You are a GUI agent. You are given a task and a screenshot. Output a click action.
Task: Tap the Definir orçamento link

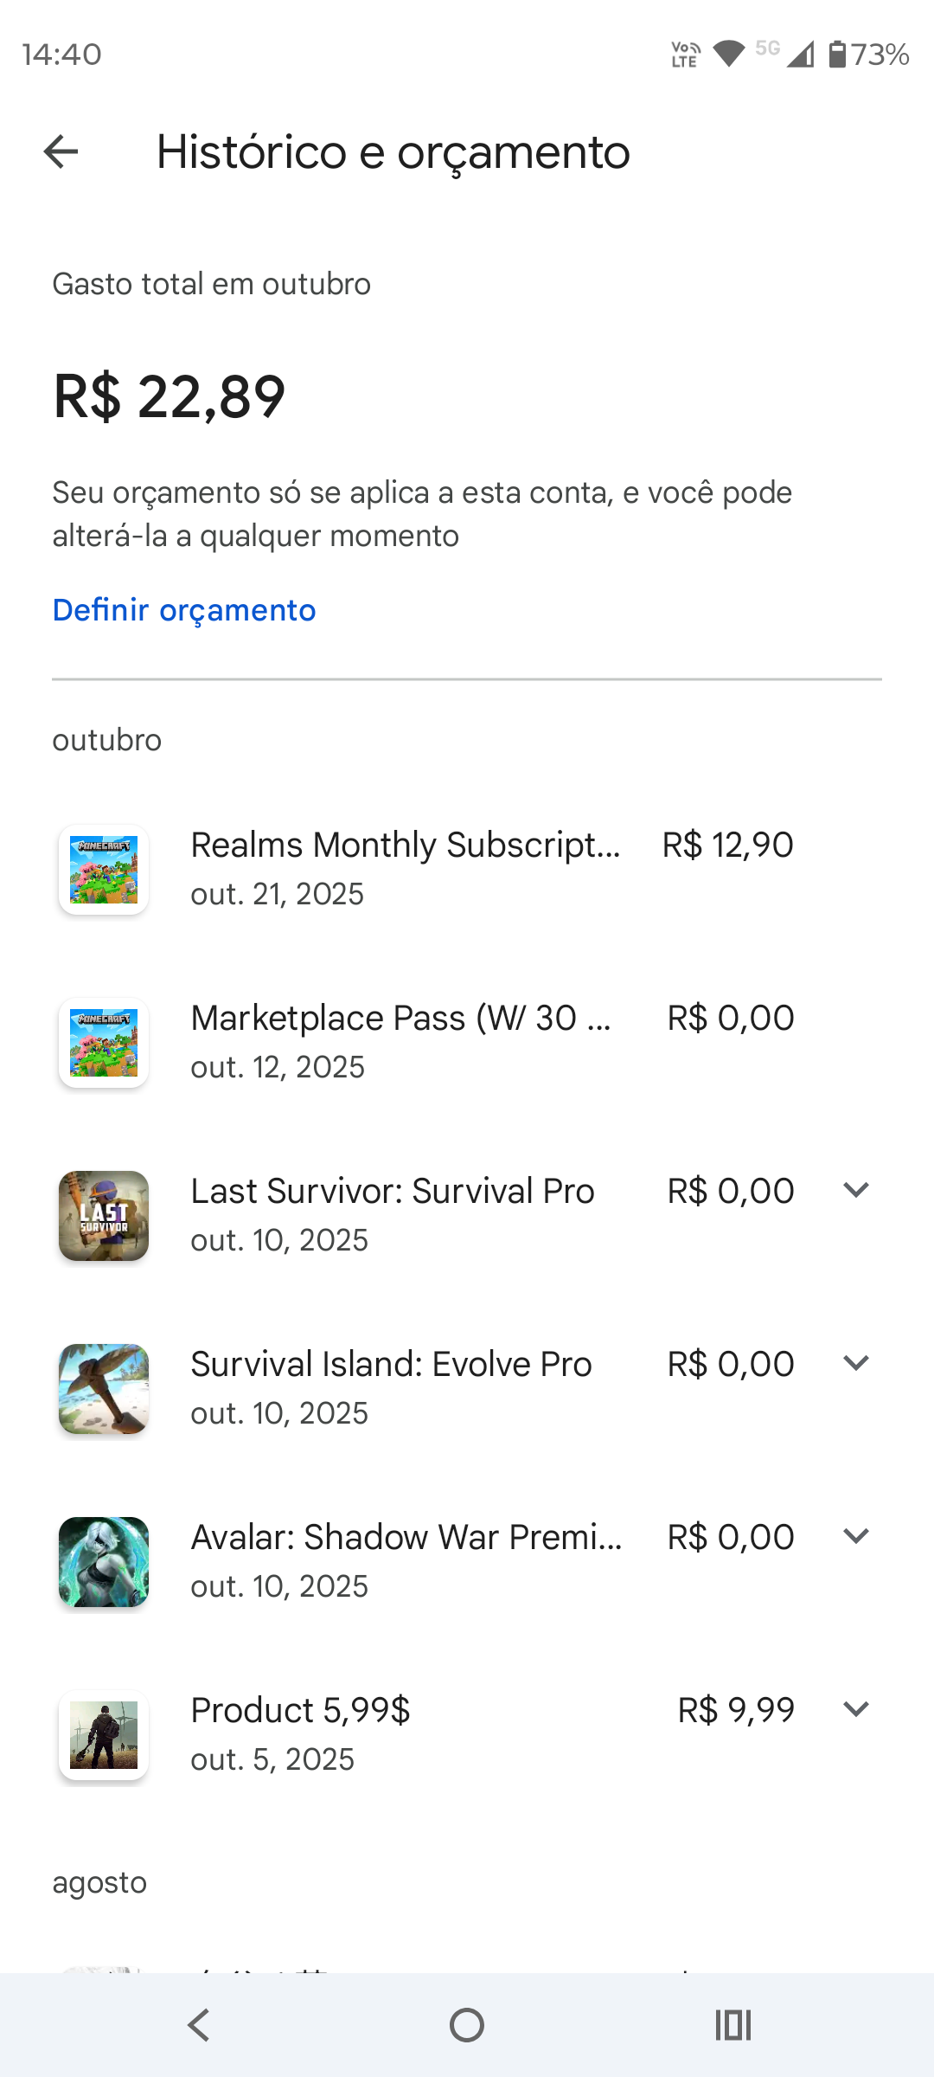184,610
